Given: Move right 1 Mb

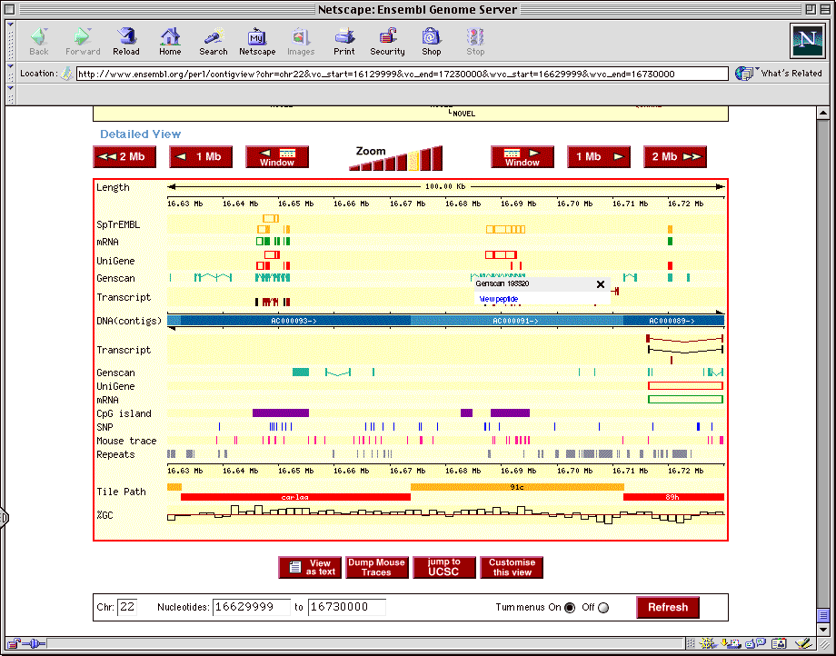Looking at the screenshot, I should pos(599,156).
